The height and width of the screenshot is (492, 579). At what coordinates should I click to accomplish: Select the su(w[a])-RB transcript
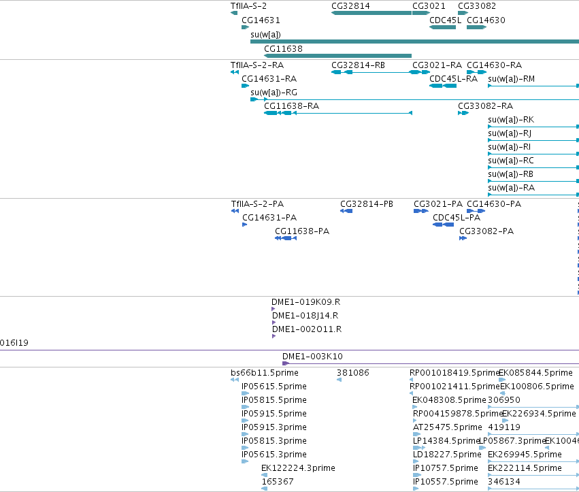(533, 182)
